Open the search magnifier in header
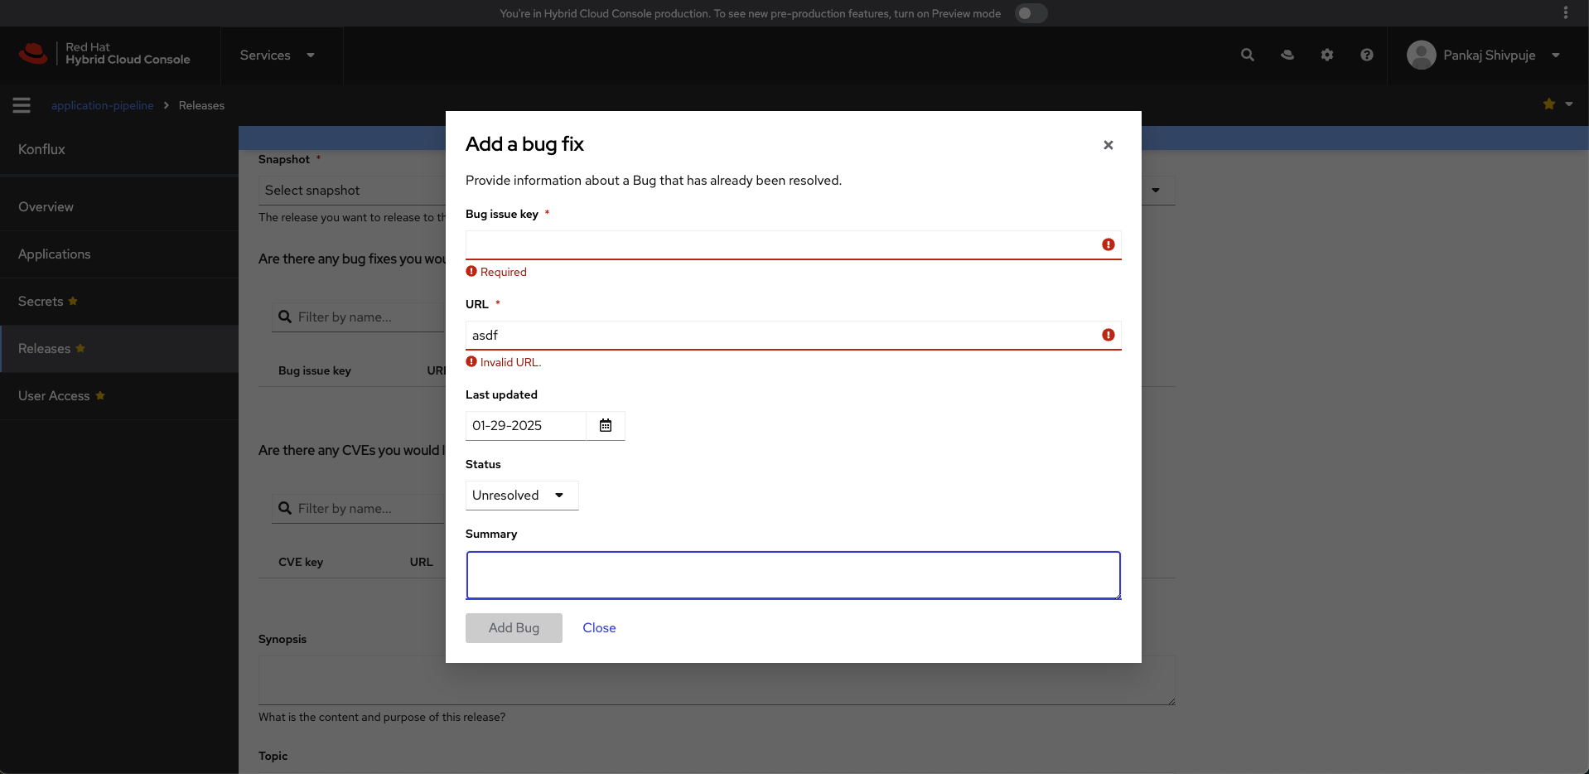Viewport: 1589px width, 774px height. [1247, 55]
